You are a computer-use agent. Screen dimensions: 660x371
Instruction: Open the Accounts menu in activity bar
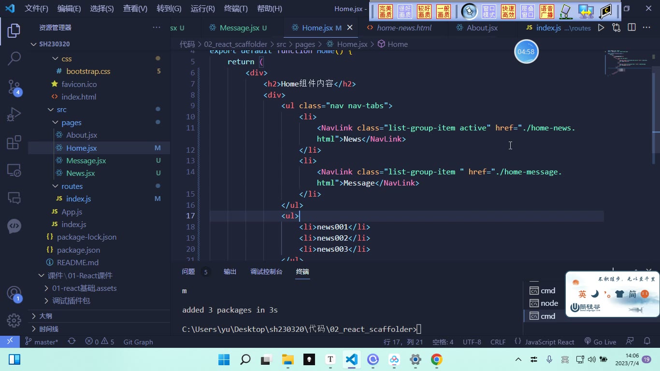[14, 294]
